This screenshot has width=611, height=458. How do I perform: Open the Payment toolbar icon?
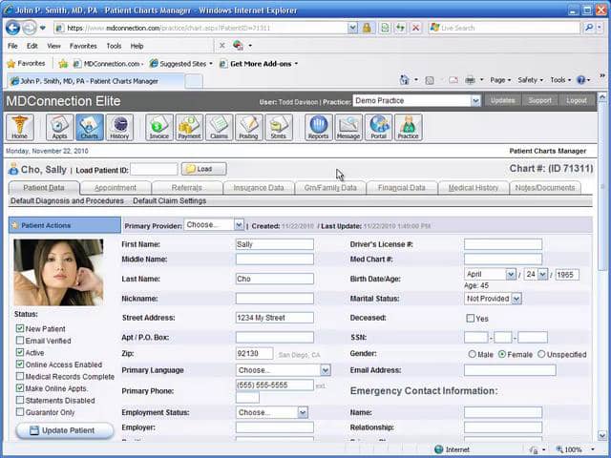coord(189,127)
